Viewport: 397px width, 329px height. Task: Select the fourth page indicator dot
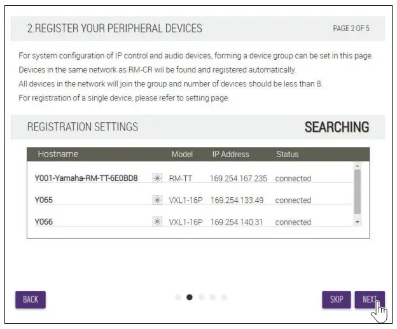(212, 297)
